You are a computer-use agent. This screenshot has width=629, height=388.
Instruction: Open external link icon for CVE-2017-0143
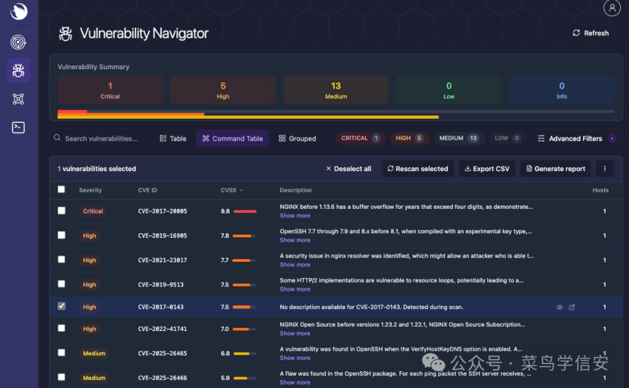coord(572,307)
